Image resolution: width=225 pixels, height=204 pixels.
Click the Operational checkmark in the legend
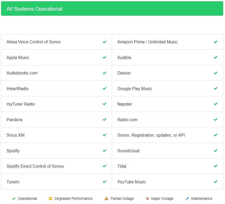[14, 199]
